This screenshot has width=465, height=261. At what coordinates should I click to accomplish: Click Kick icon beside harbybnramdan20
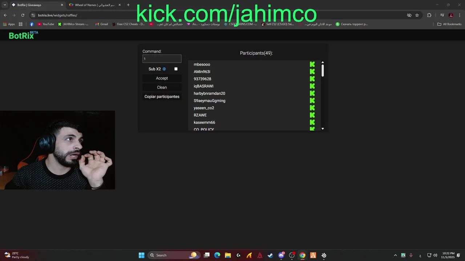312,93
